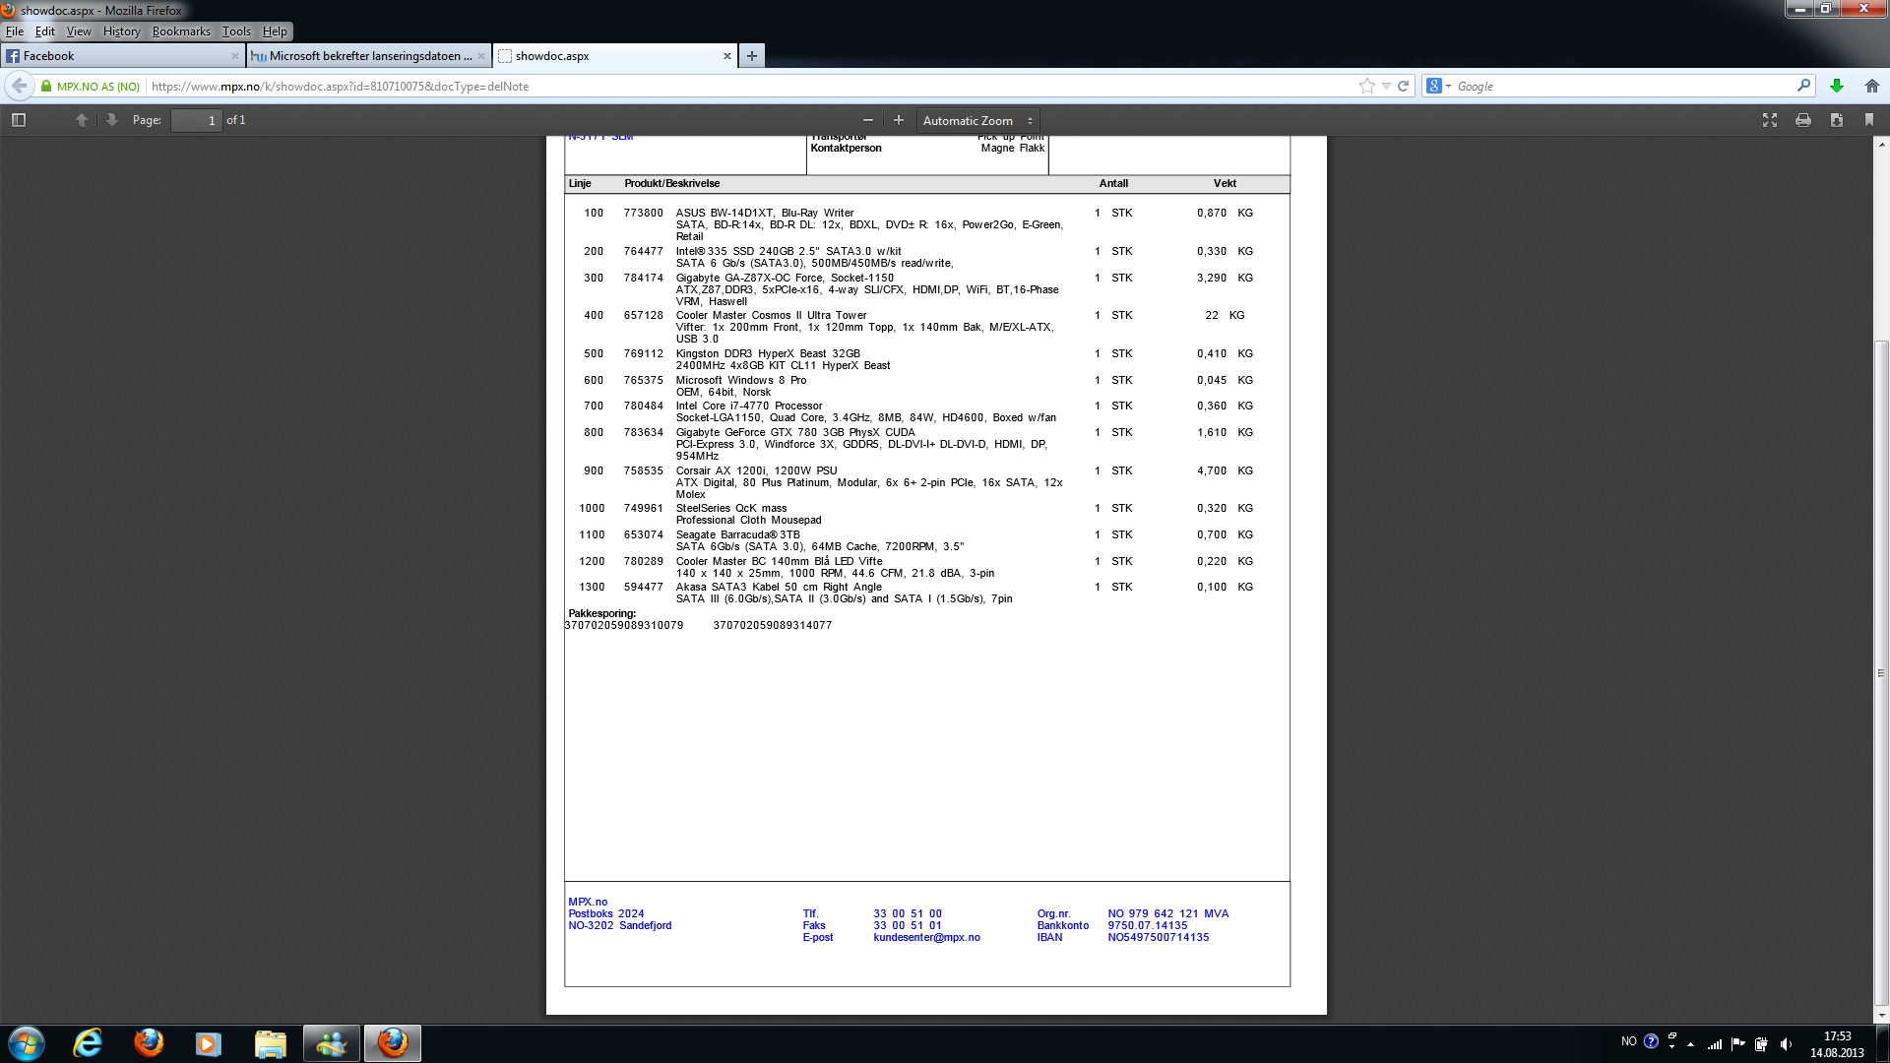Open the History menu
Screen dimensions: 1890x1063
(122, 31)
